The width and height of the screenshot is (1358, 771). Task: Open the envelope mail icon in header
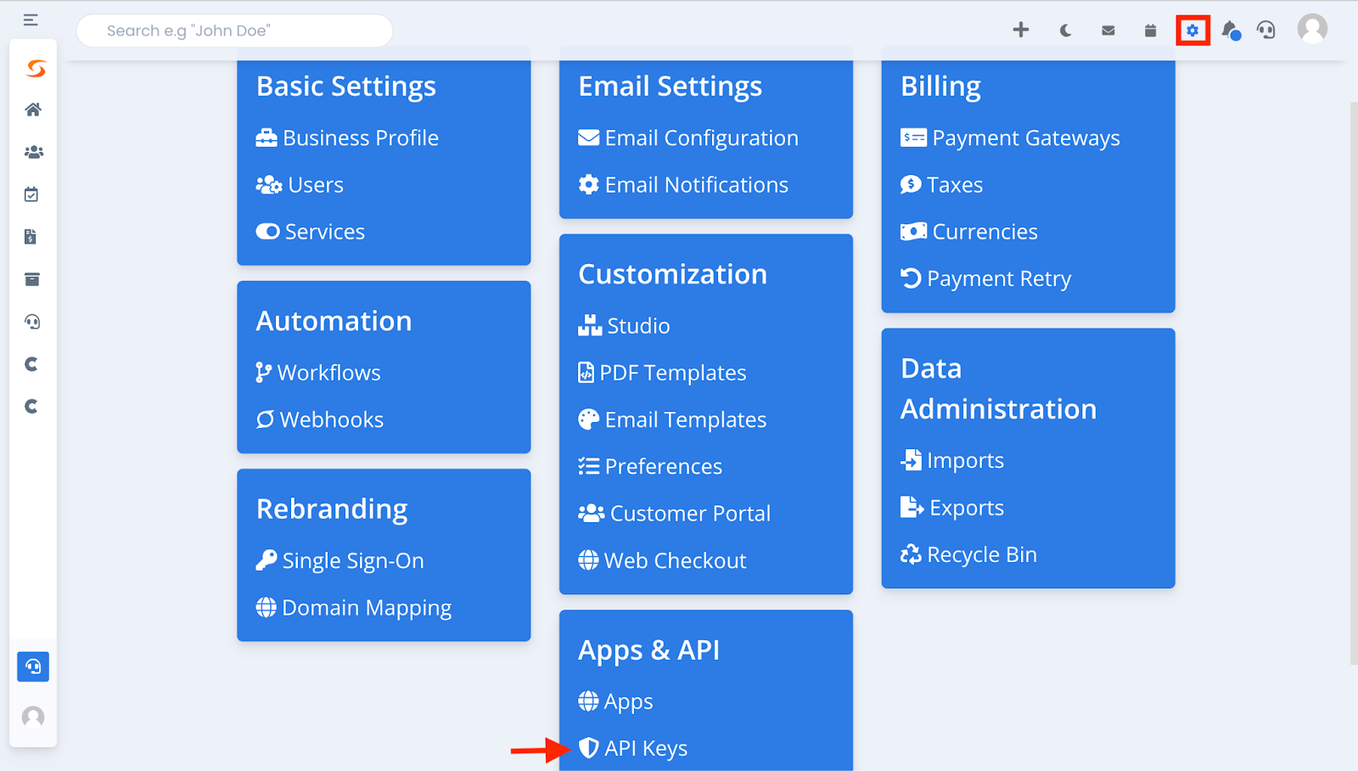(x=1108, y=31)
